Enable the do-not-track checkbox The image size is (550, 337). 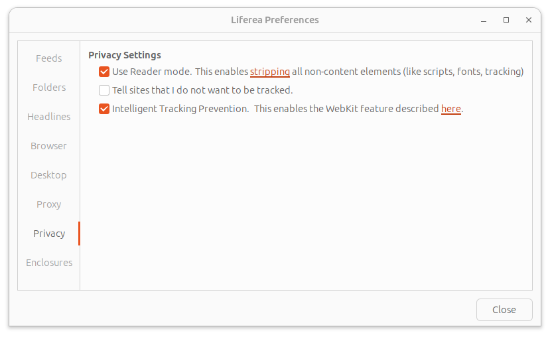tap(104, 90)
